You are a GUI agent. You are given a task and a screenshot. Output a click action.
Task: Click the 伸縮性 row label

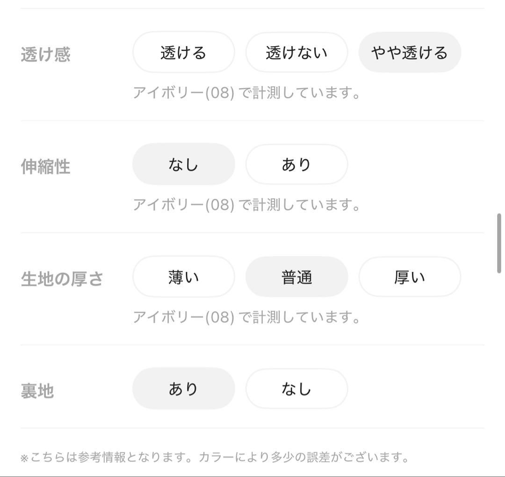45,167
